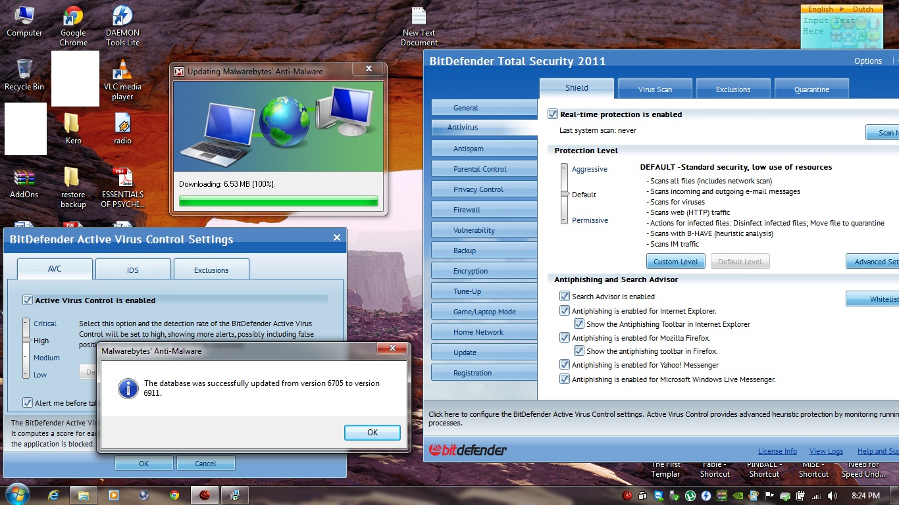Open the Antispam sidebar section
The height and width of the screenshot is (505, 899).
(484, 149)
